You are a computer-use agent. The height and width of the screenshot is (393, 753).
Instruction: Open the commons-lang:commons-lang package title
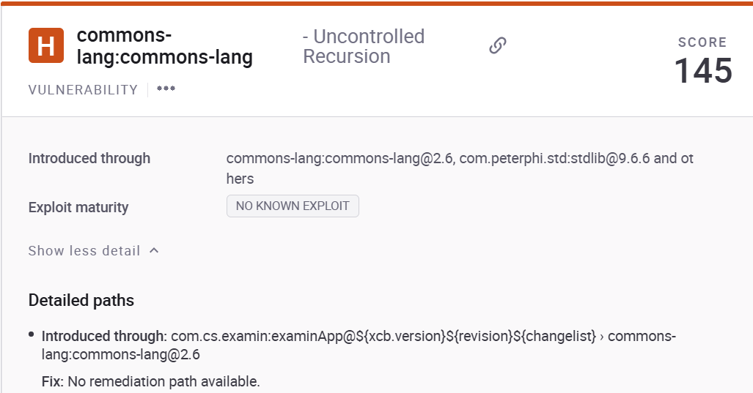(x=164, y=46)
